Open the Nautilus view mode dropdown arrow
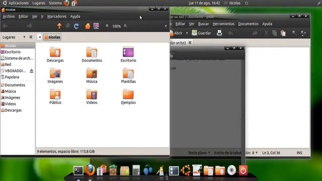The width and height of the screenshot is (322, 181). pyautogui.click(x=166, y=26)
